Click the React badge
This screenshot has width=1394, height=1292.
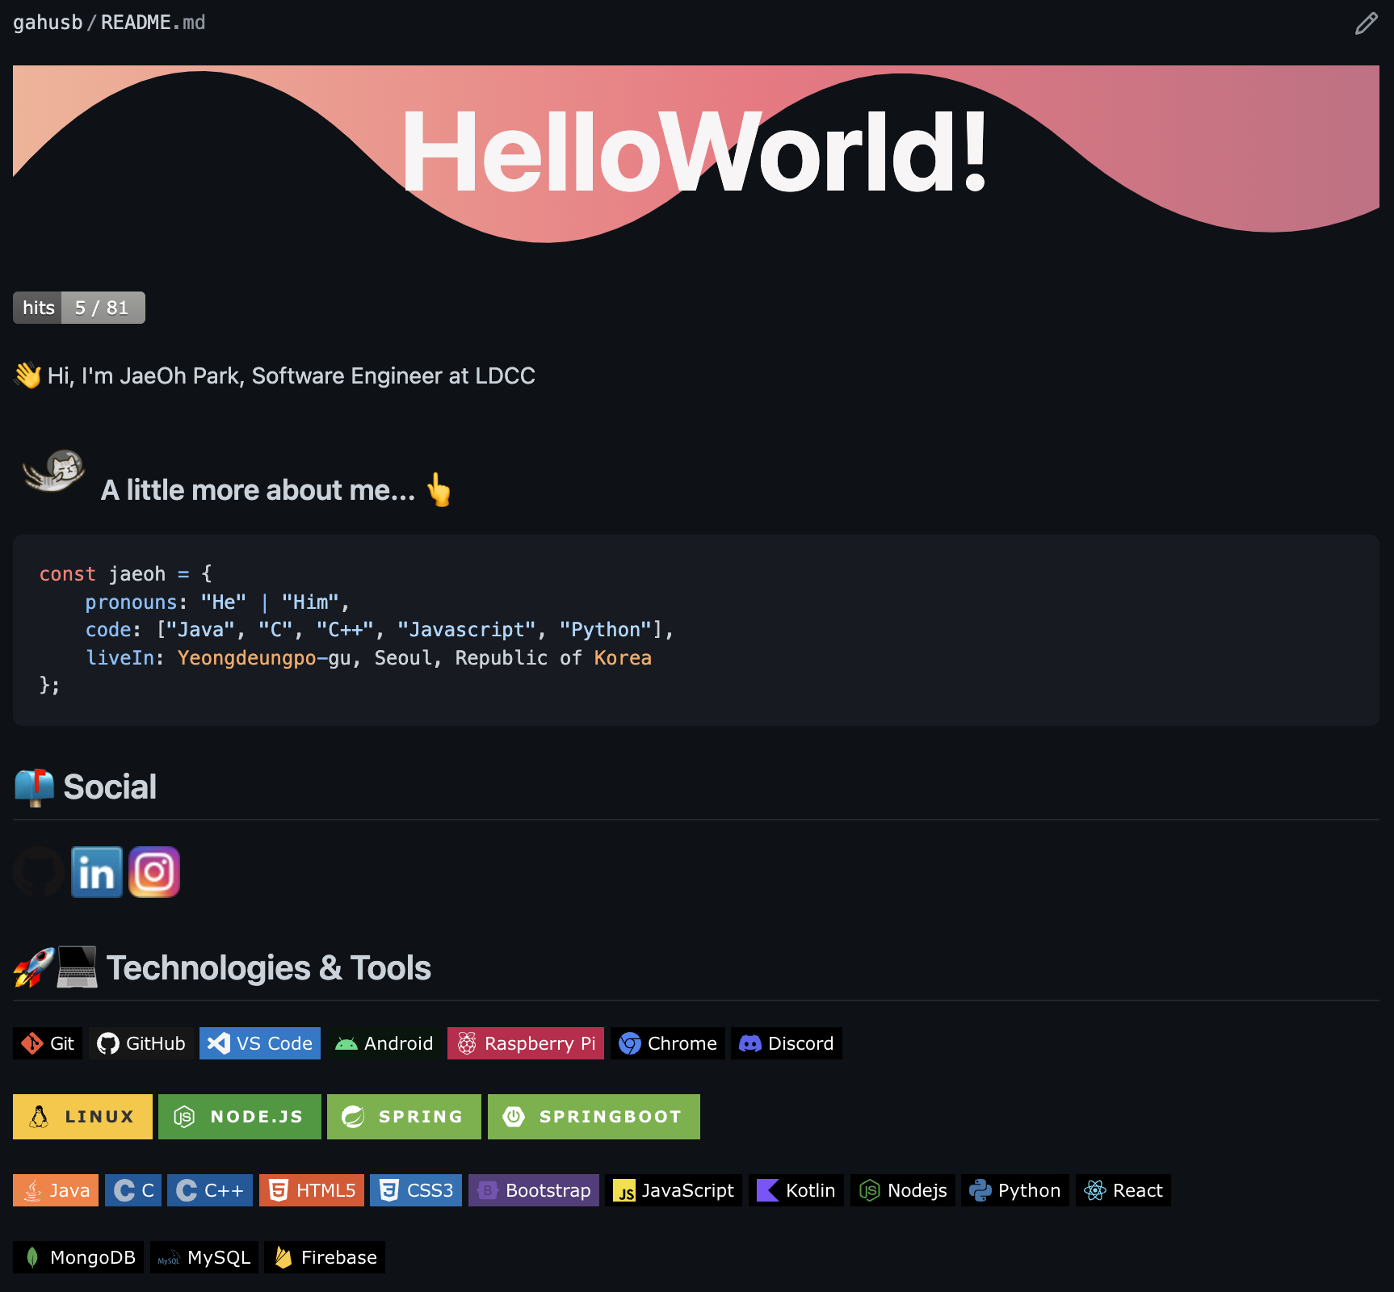(x=1123, y=1189)
